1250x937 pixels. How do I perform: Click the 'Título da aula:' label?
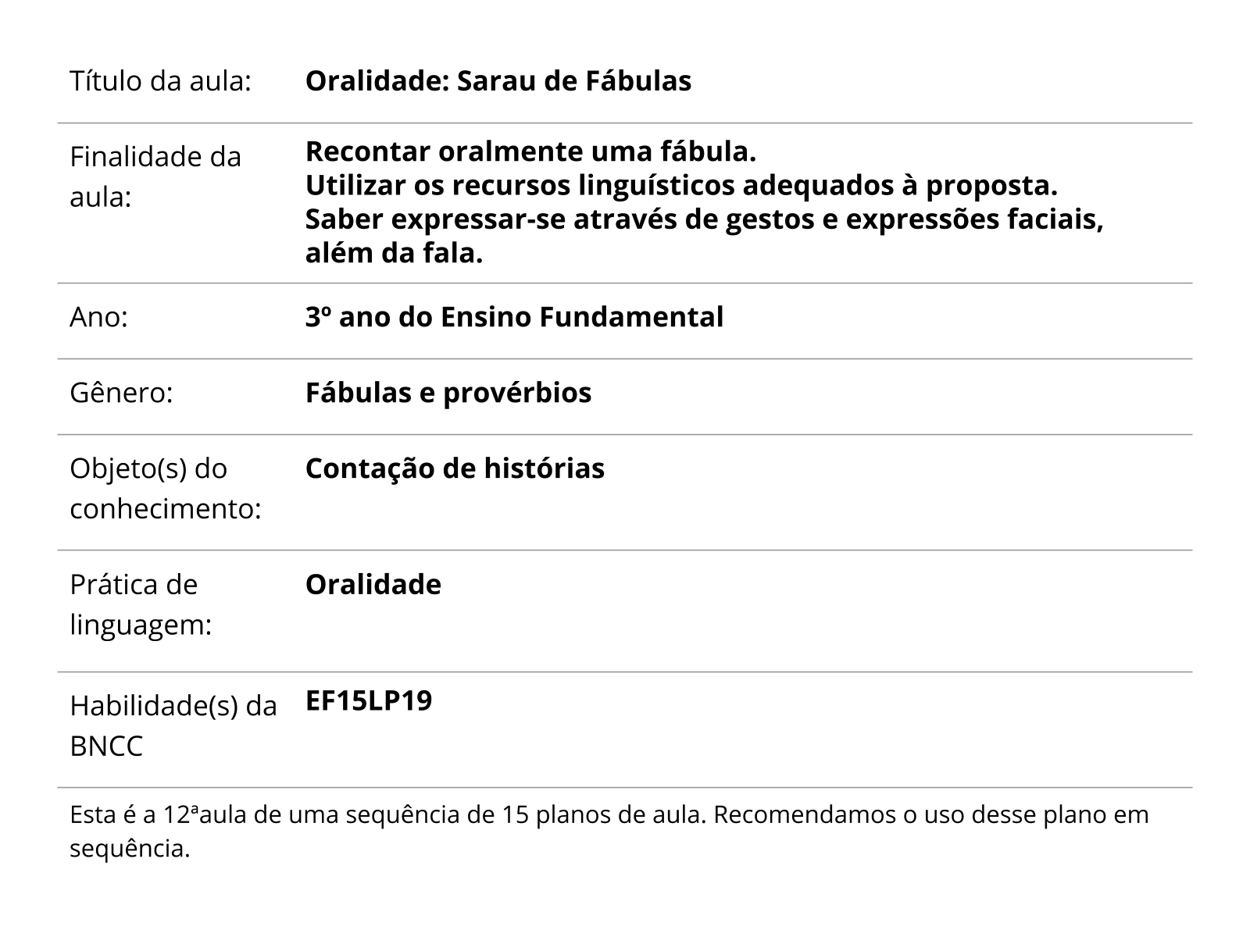pyautogui.click(x=160, y=81)
